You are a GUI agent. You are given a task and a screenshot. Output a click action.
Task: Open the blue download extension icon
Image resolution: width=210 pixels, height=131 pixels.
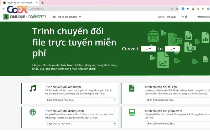tap(183, 9)
